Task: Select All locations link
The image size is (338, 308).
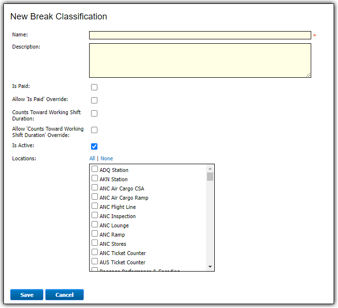Action: point(92,158)
